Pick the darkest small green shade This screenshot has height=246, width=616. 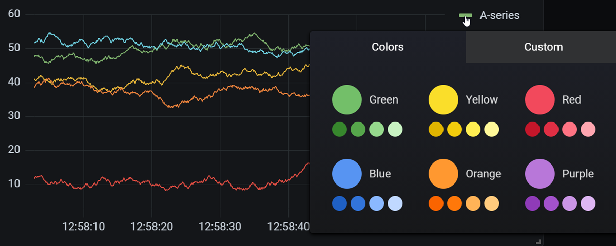339,129
